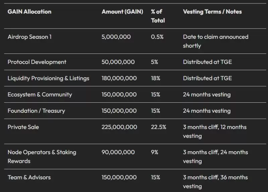Click the Amount (GAIN) column header
This screenshot has height=192, width=268.
point(122,12)
